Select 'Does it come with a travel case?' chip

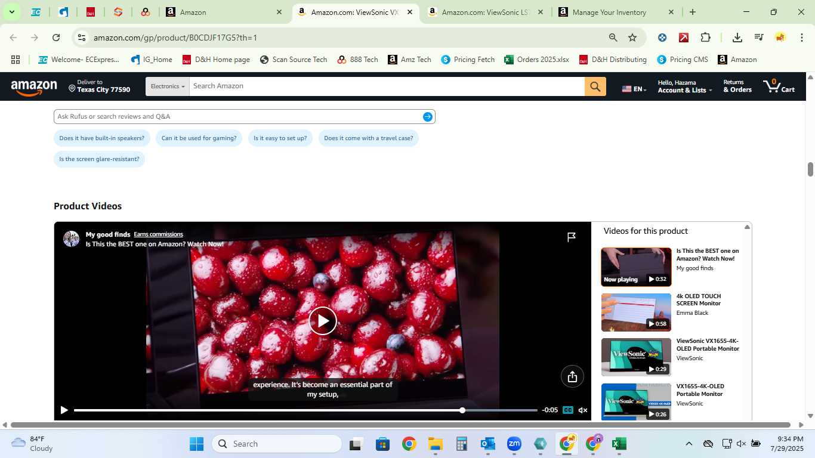tap(369, 138)
